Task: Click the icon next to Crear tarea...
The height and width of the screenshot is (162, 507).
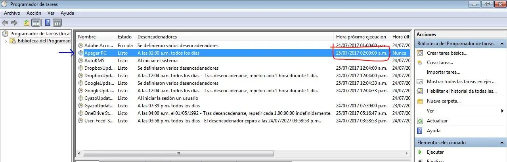Action: [420, 63]
